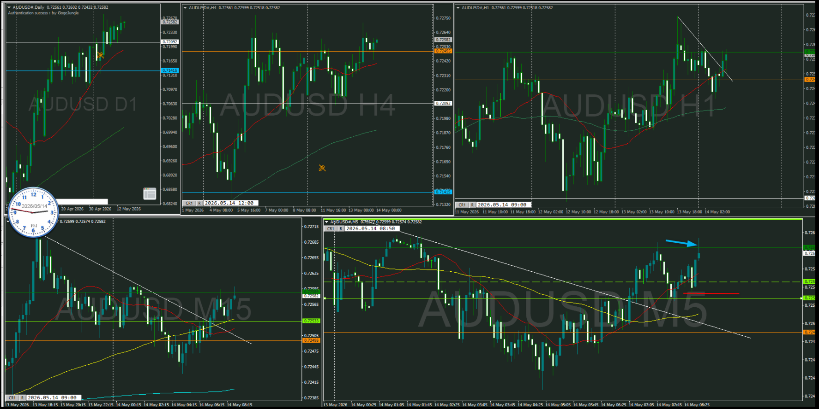The width and height of the screenshot is (819, 409).
Task: Open the AUDUSD H4 chart dropdown triangle
Action: click(x=185, y=8)
